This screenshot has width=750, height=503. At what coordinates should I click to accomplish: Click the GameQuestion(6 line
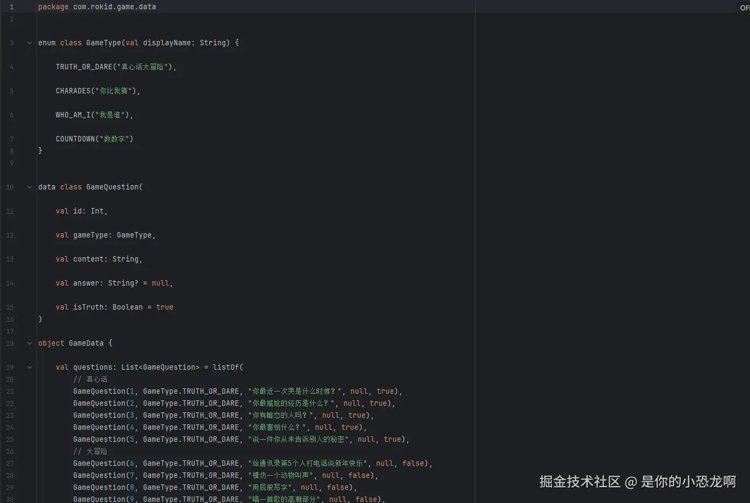click(x=253, y=463)
